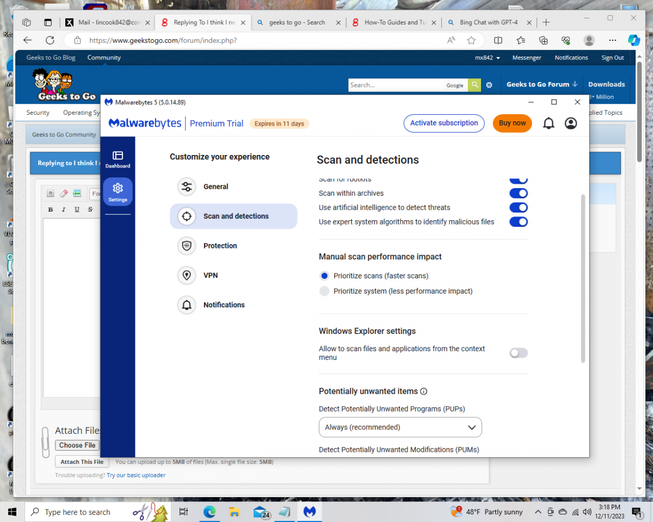Toggle expert system algorithms option
Screen dimensions: 653x522
518,221
